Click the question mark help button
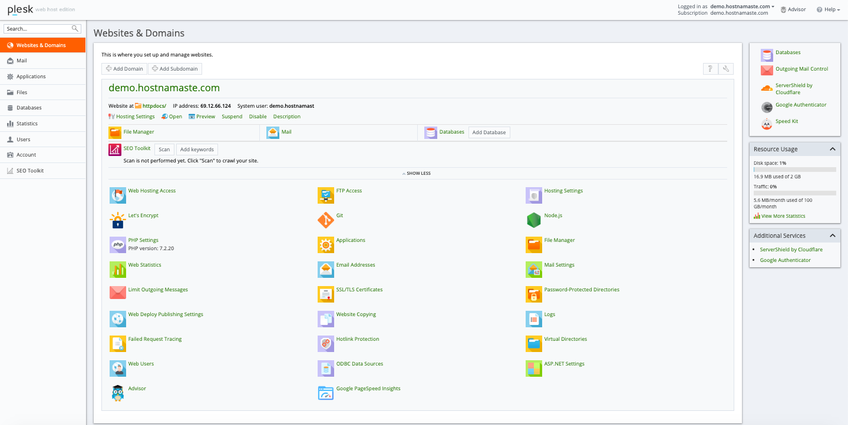Screen dimensions: 848x425 coord(710,69)
